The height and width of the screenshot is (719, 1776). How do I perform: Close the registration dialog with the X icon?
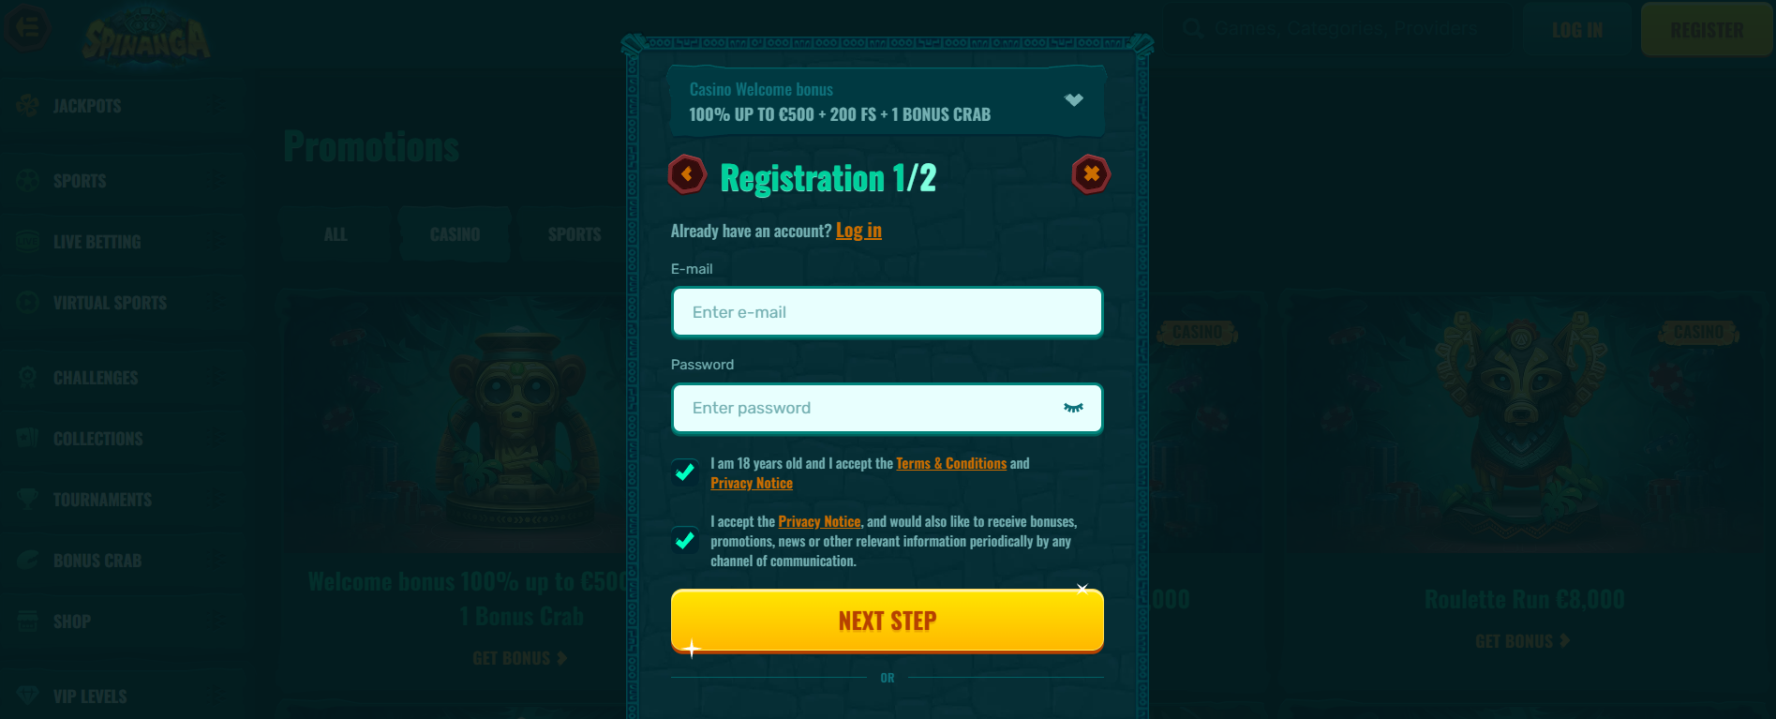[x=1091, y=174]
